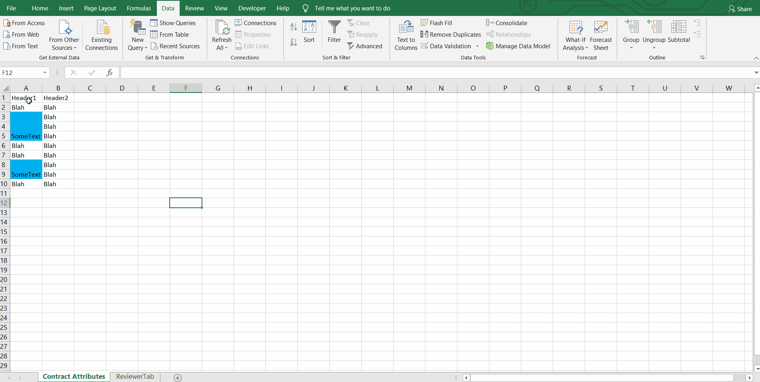The height and width of the screenshot is (382, 760).
Task: Open the Review ribbon tab
Action: (194, 8)
